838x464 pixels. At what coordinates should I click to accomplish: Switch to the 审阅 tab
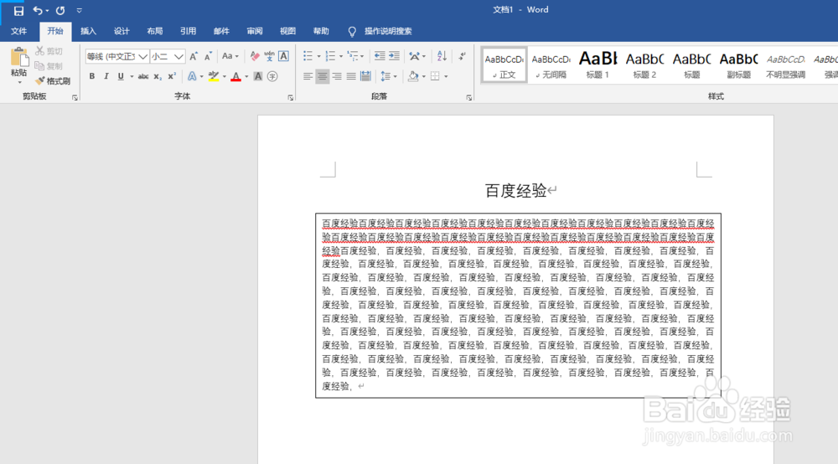click(x=255, y=31)
